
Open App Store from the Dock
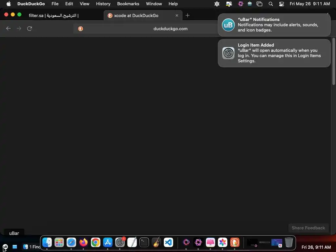pyautogui.click(x=108, y=242)
